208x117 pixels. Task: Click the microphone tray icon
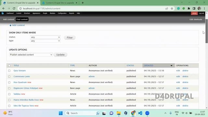coord(171,113)
